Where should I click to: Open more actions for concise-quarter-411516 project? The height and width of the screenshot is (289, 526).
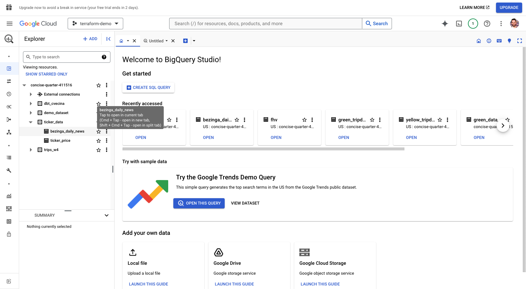point(107,85)
